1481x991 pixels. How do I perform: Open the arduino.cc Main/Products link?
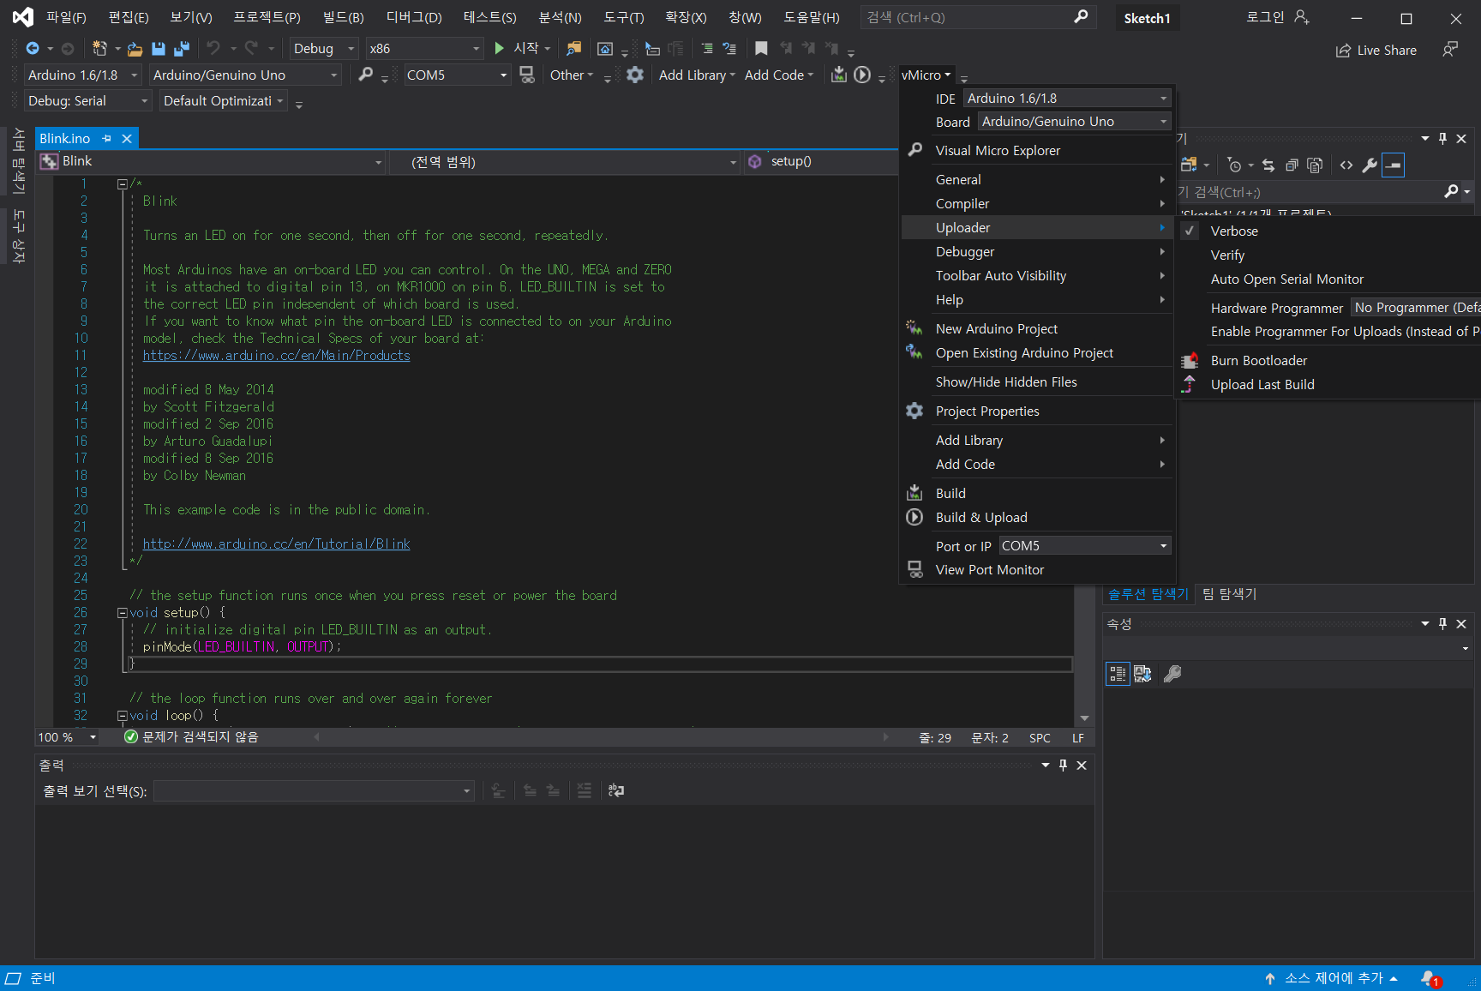click(x=276, y=356)
